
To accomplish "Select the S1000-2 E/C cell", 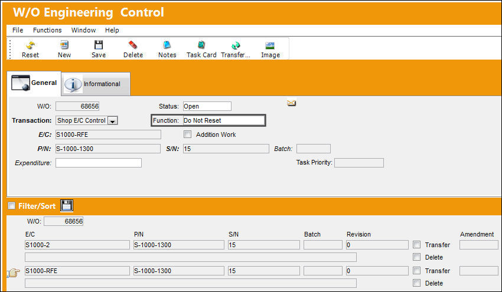I will tap(77, 245).
